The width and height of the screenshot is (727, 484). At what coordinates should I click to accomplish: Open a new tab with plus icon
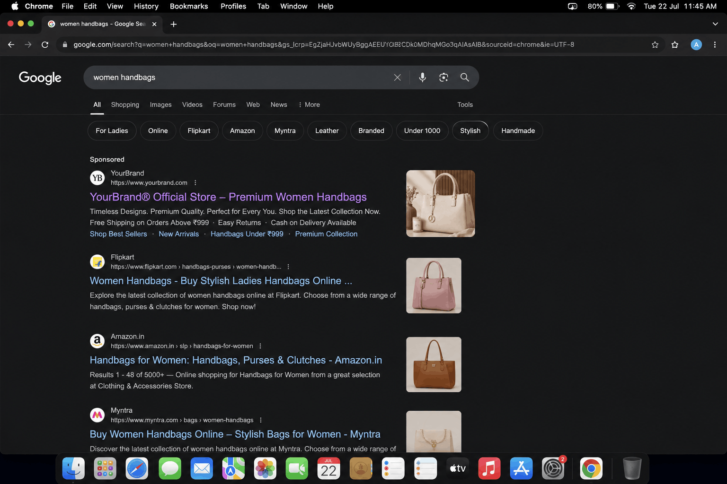174,24
